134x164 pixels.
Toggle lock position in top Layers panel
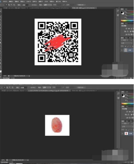[x=130, y=46]
